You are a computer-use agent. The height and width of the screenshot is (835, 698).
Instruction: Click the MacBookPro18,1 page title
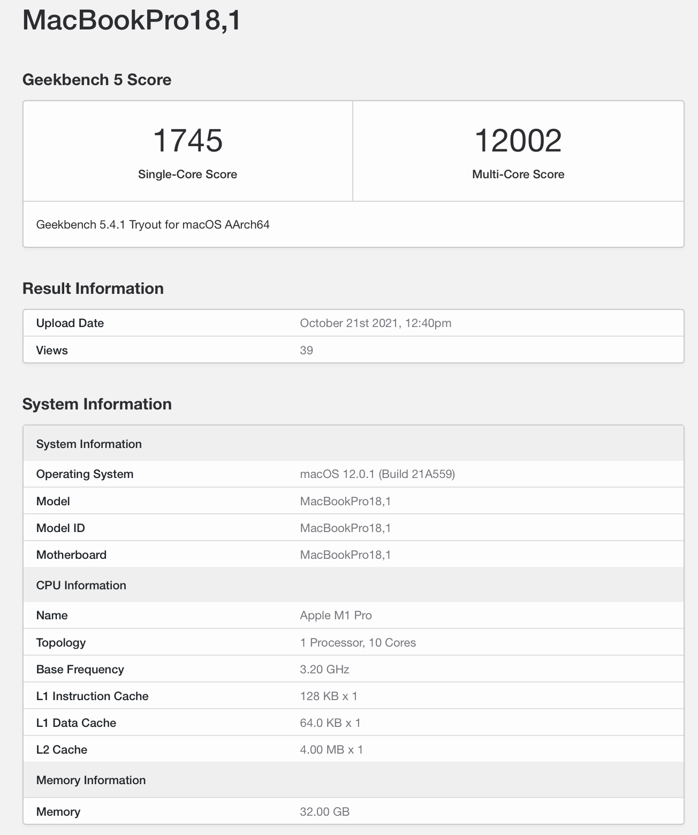(132, 20)
